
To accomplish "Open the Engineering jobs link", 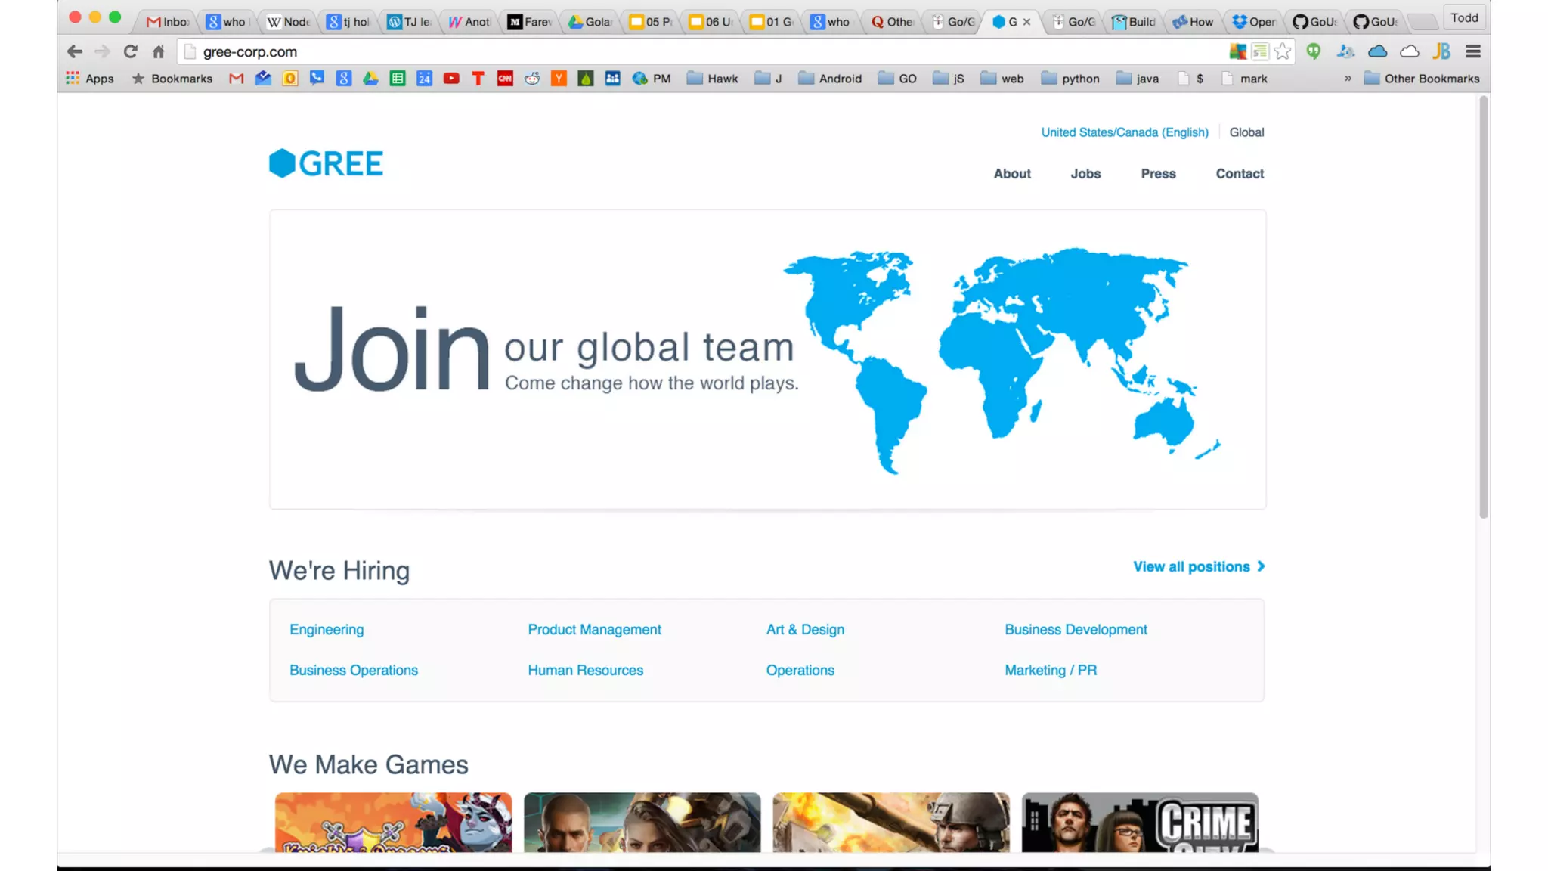I will [327, 629].
